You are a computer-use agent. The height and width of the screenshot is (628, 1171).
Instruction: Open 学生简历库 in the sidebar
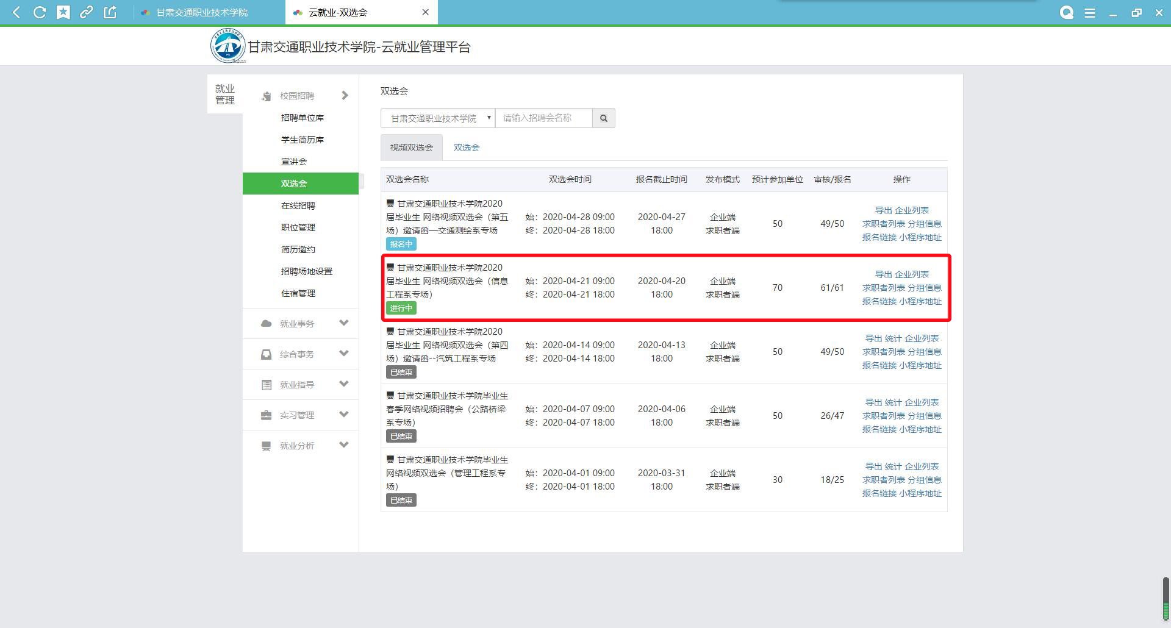pyautogui.click(x=302, y=140)
